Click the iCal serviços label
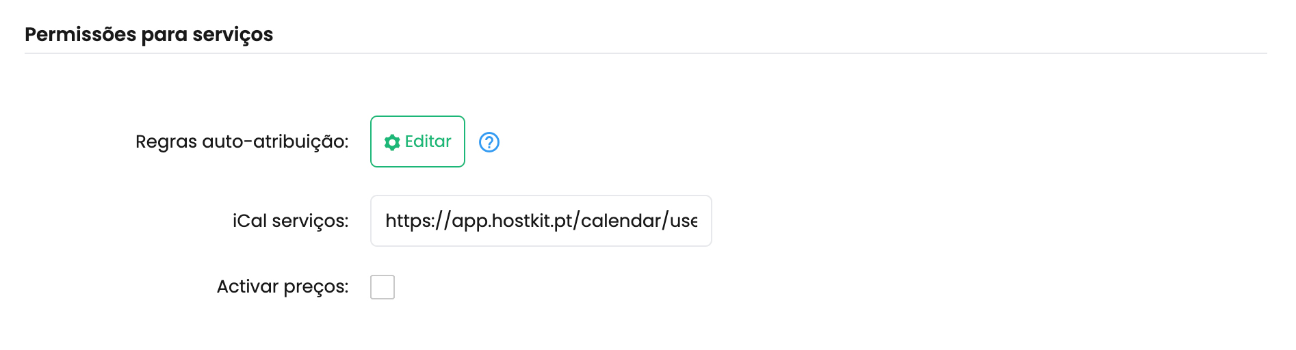Viewport: 1296px width, 350px height. [290, 221]
